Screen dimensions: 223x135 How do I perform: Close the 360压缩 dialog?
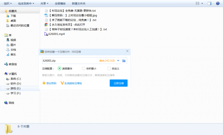pyautogui.click(x=127, y=51)
